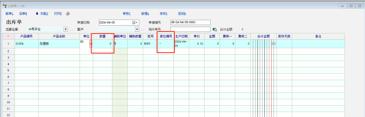Click the dots lookup beside 客户
Image resolution: width=365 pixels, height=117 pixels.
pyautogui.click(x=143, y=30)
